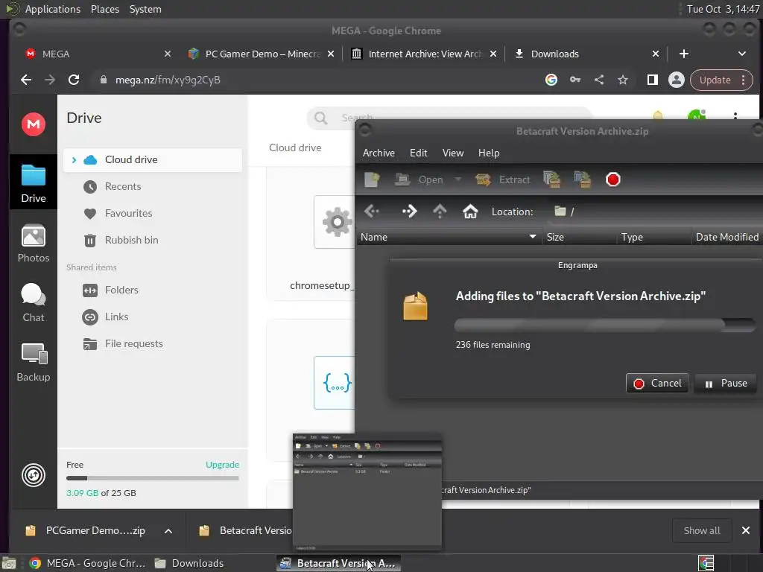Go back in Chrome
The height and width of the screenshot is (572, 763).
26,80
